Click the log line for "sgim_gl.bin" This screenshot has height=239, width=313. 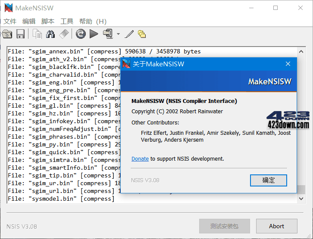(64, 106)
